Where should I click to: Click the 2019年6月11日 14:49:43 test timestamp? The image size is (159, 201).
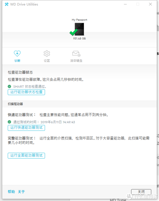[x=58, y=122]
